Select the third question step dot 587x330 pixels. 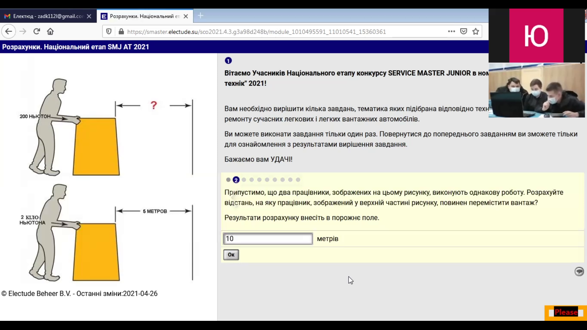(x=244, y=180)
